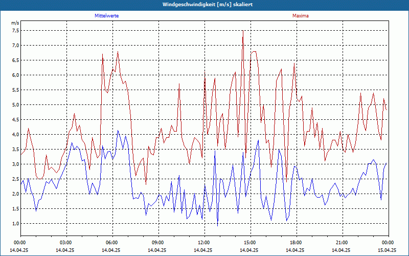Viewport: 409px width, 256px height.
Task: Click the 2,5 y-axis value
Action: pyautogui.click(x=16, y=179)
